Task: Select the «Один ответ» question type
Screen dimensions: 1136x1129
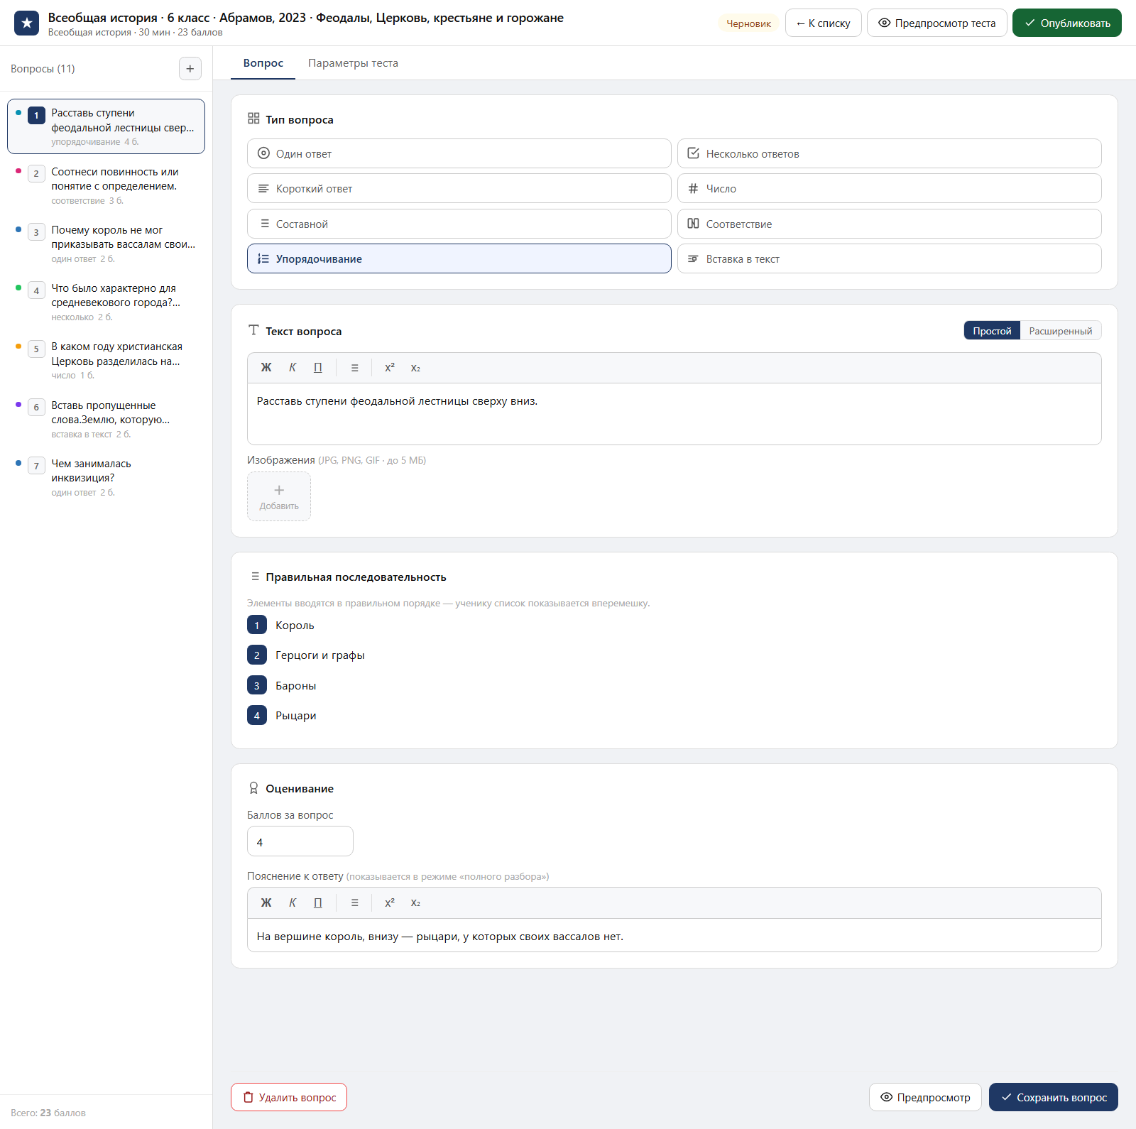Action: (459, 153)
